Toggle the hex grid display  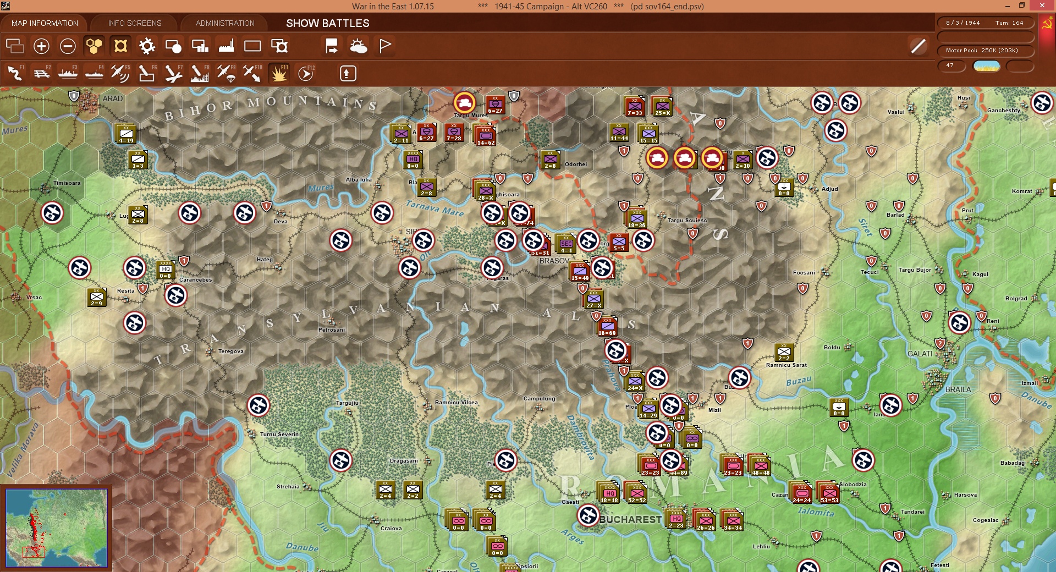(94, 46)
